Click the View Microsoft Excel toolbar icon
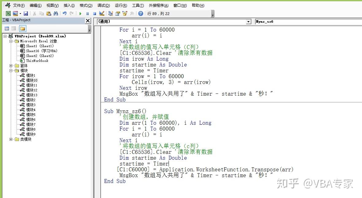Screen dimensions: 362x198 tap(8, 13)
